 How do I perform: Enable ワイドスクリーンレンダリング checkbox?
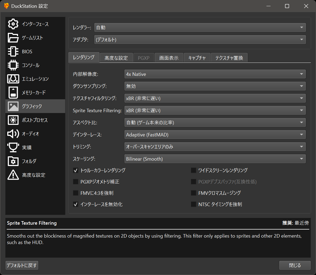point(194,170)
